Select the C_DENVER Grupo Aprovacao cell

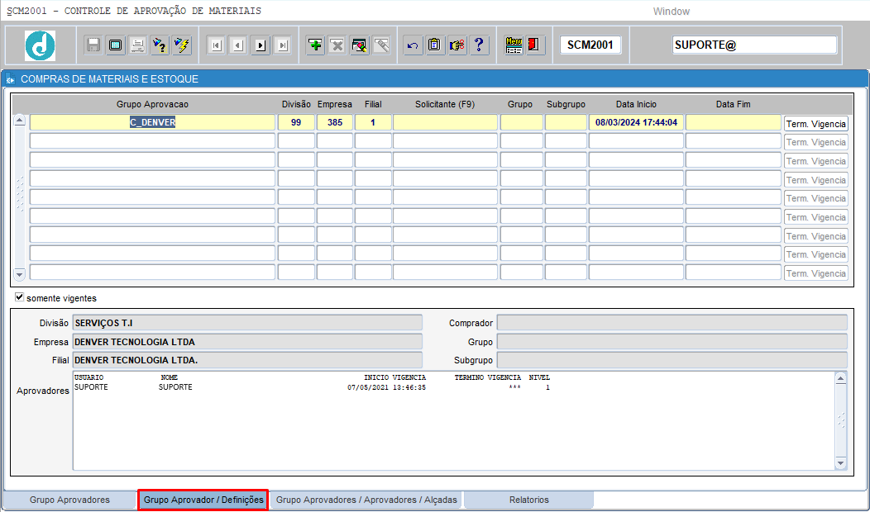pyautogui.click(x=153, y=122)
